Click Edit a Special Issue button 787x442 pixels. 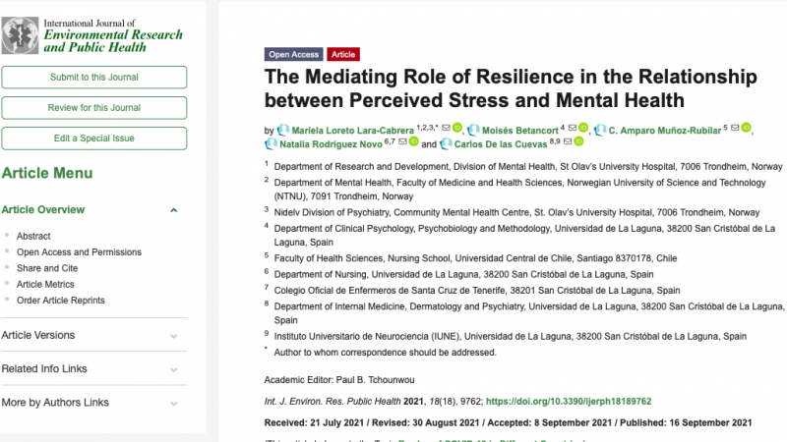[94, 138]
